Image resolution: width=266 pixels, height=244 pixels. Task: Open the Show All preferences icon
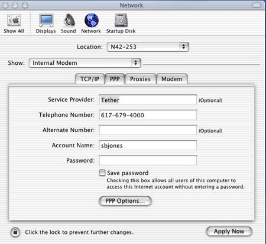(x=14, y=24)
